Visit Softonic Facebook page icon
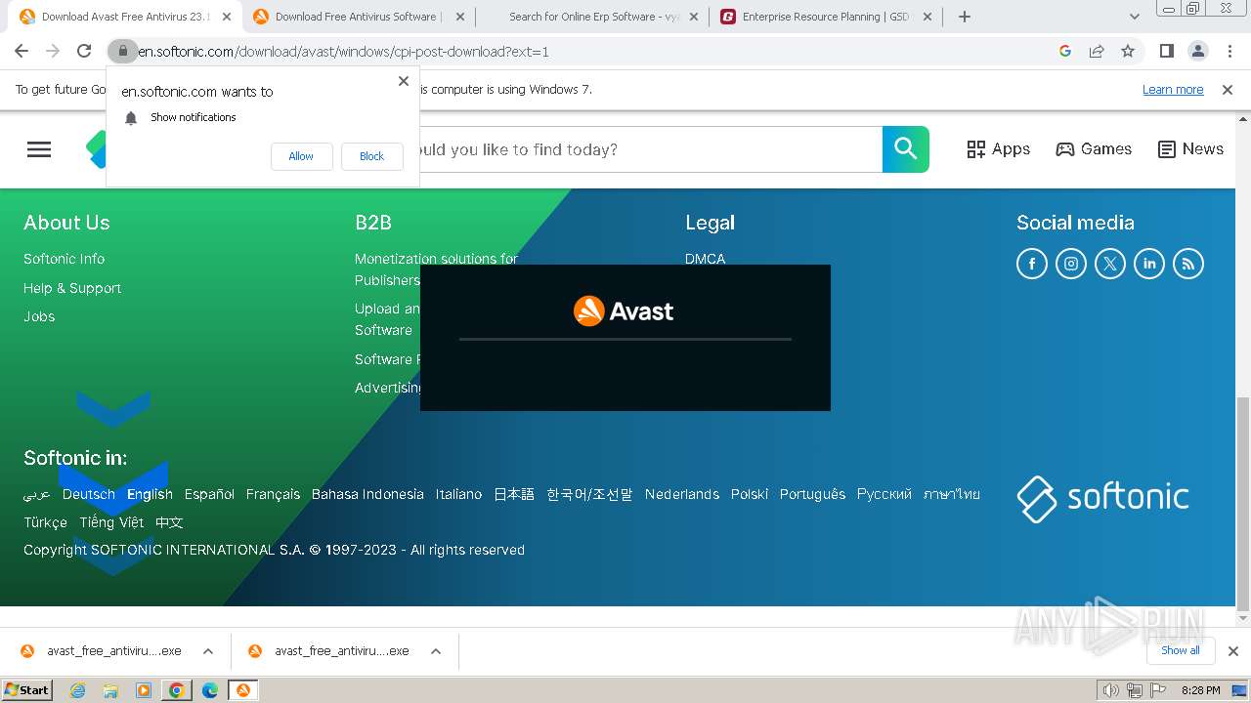Screen dimensions: 1251x703 coord(1032,264)
